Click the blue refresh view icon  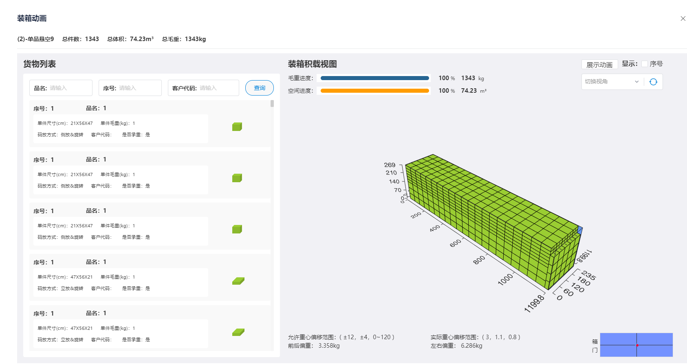click(653, 82)
